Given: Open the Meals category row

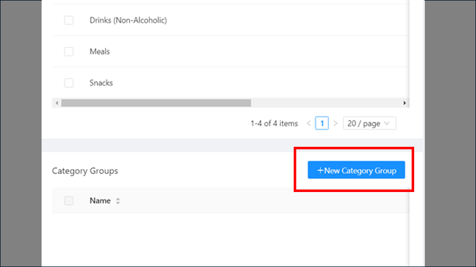Looking at the screenshot, I should click(100, 52).
